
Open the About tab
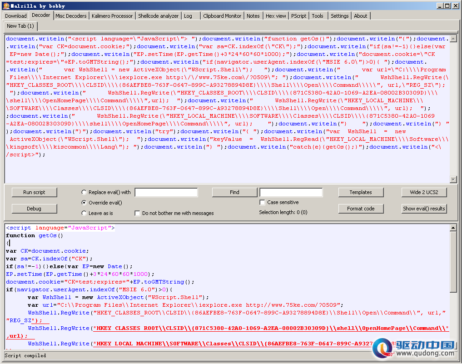tap(360, 16)
